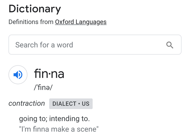Select the Dictionary heading text
190x139 pixels.
click(x=35, y=9)
